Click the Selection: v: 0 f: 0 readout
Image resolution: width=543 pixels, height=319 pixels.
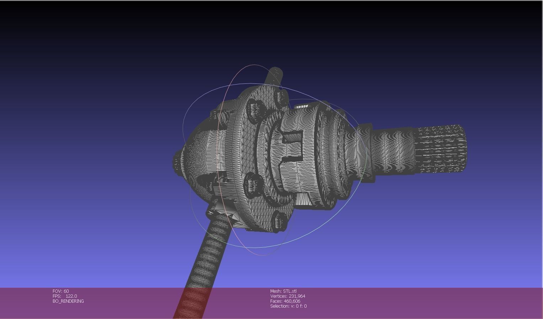click(x=289, y=306)
